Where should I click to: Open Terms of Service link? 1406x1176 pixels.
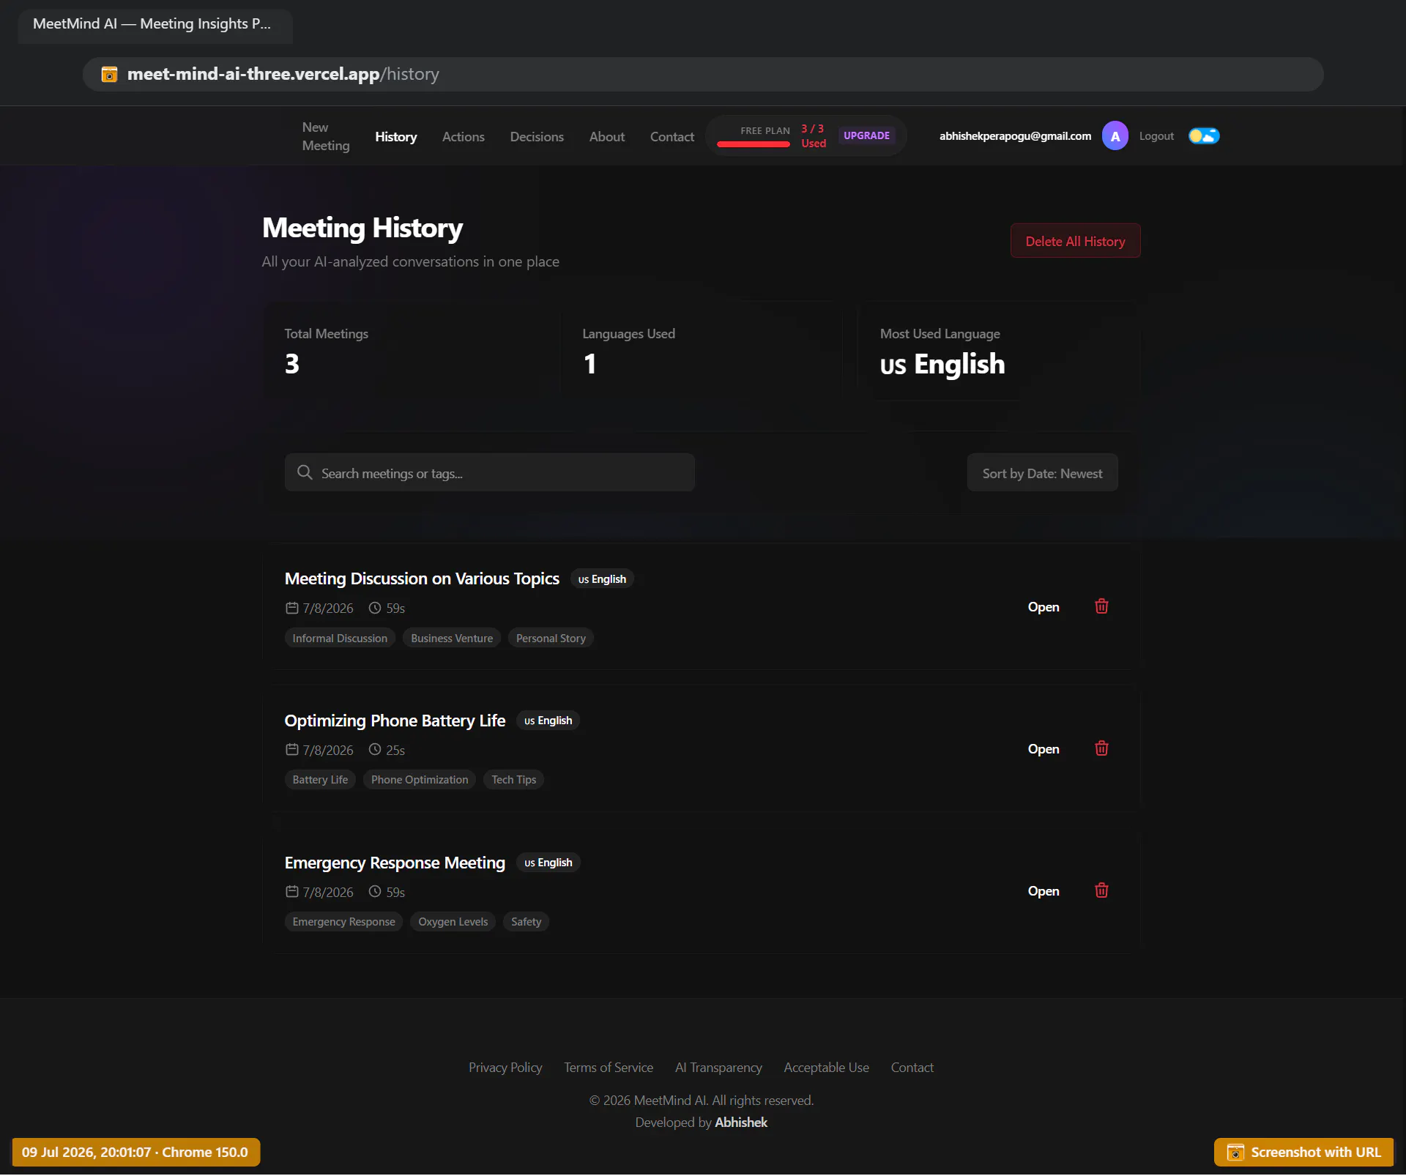pos(609,1068)
